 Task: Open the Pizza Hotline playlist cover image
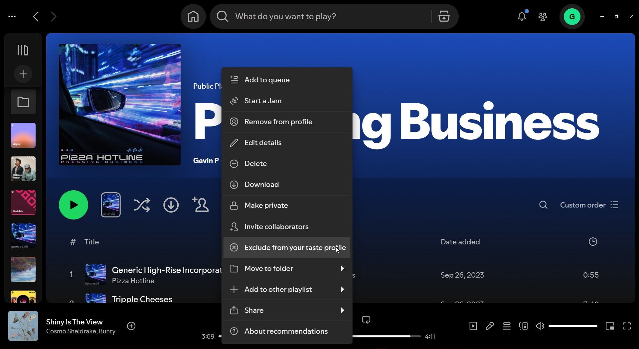pyautogui.click(x=120, y=105)
